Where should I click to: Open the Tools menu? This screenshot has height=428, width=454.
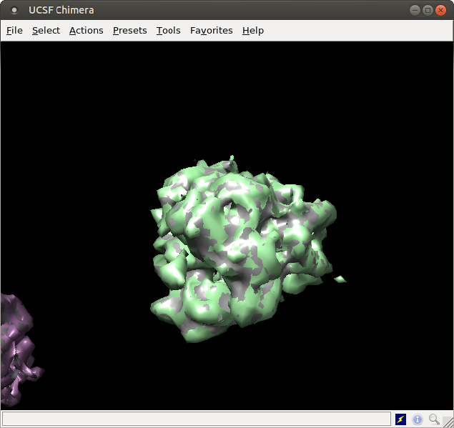click(x=169, y=31)
